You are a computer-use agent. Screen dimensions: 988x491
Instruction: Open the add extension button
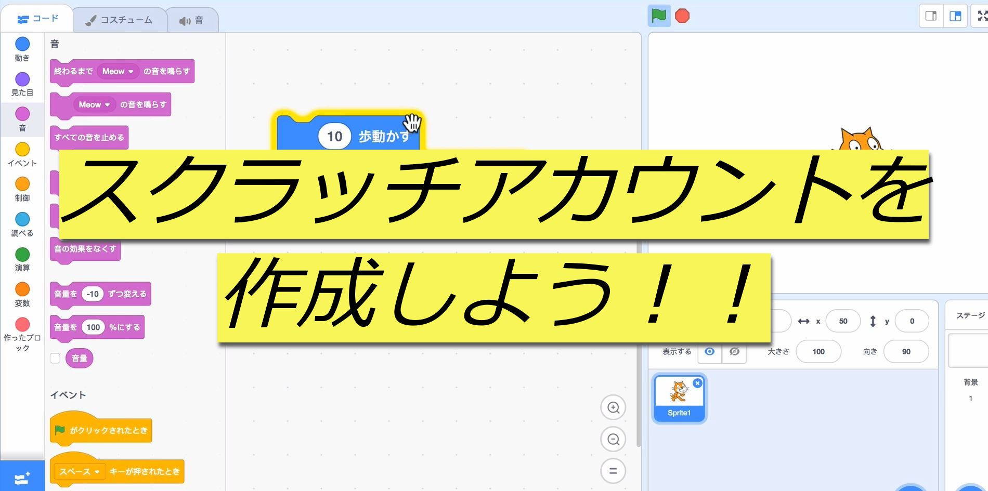tap(22, 477)
